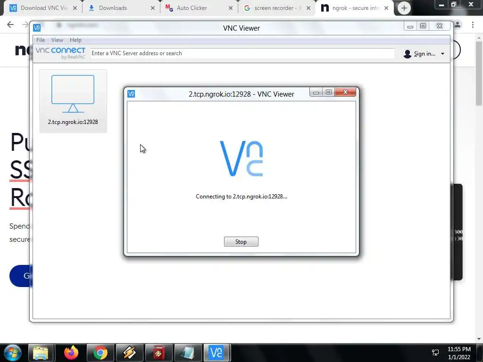483x362 pixels.
Task: Click the VNC icon in connection dialog title bar
Action: click(x=131, y=94)
